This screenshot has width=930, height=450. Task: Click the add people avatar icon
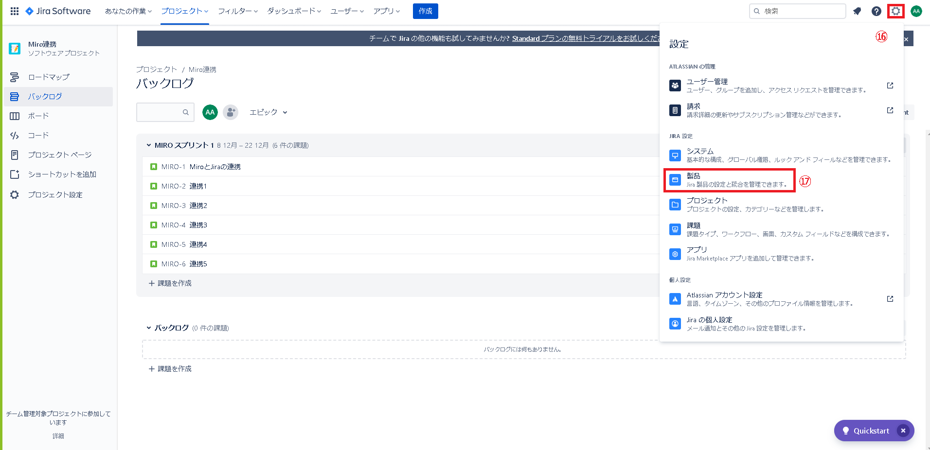(x=231, y=112)
